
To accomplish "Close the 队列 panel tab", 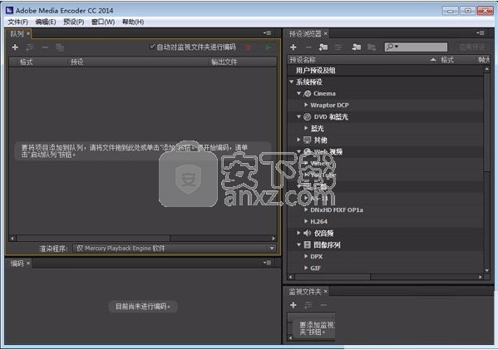I will pos(28,33).
